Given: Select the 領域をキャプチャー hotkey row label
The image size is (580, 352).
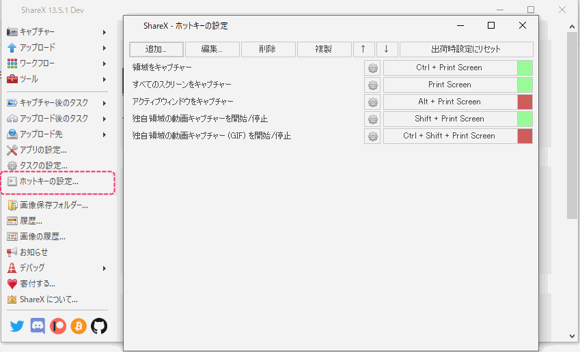Looking at the screenshot, I should click(x=162, y=68).
